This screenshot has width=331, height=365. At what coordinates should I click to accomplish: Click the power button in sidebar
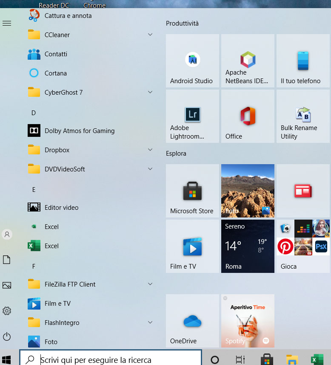(x=7, y=336)
